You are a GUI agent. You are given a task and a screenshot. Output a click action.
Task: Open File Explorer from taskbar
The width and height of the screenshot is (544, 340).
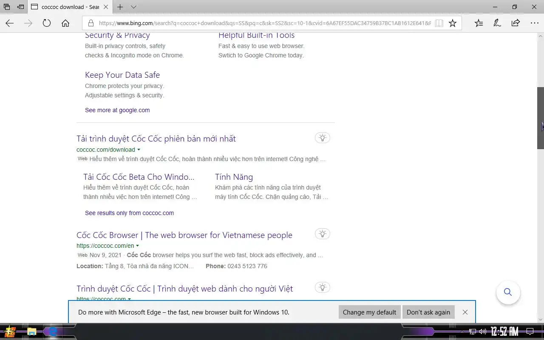31,331
